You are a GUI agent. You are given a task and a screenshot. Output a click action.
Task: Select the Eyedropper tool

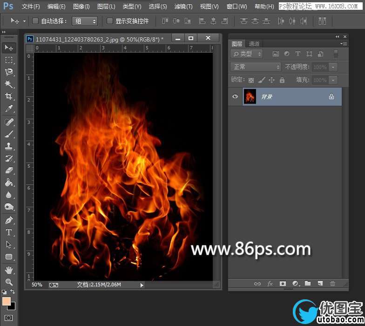pyautogui.click(x=9, y=109)
